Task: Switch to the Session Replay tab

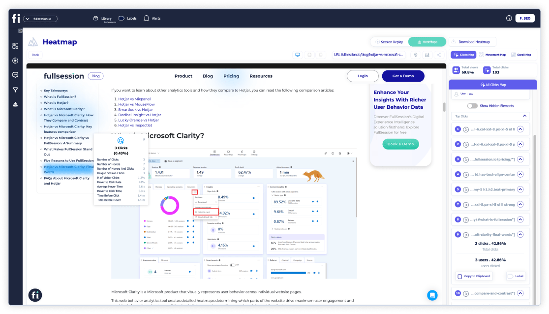Action: pos(389,42)
